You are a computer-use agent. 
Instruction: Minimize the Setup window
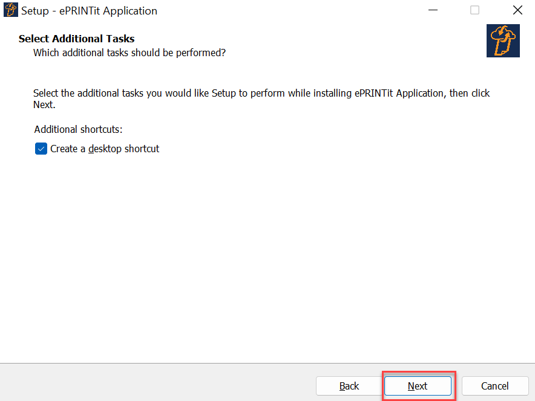click(x=433, y=10)
